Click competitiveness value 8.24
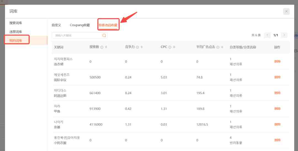 tap(128, 93)
